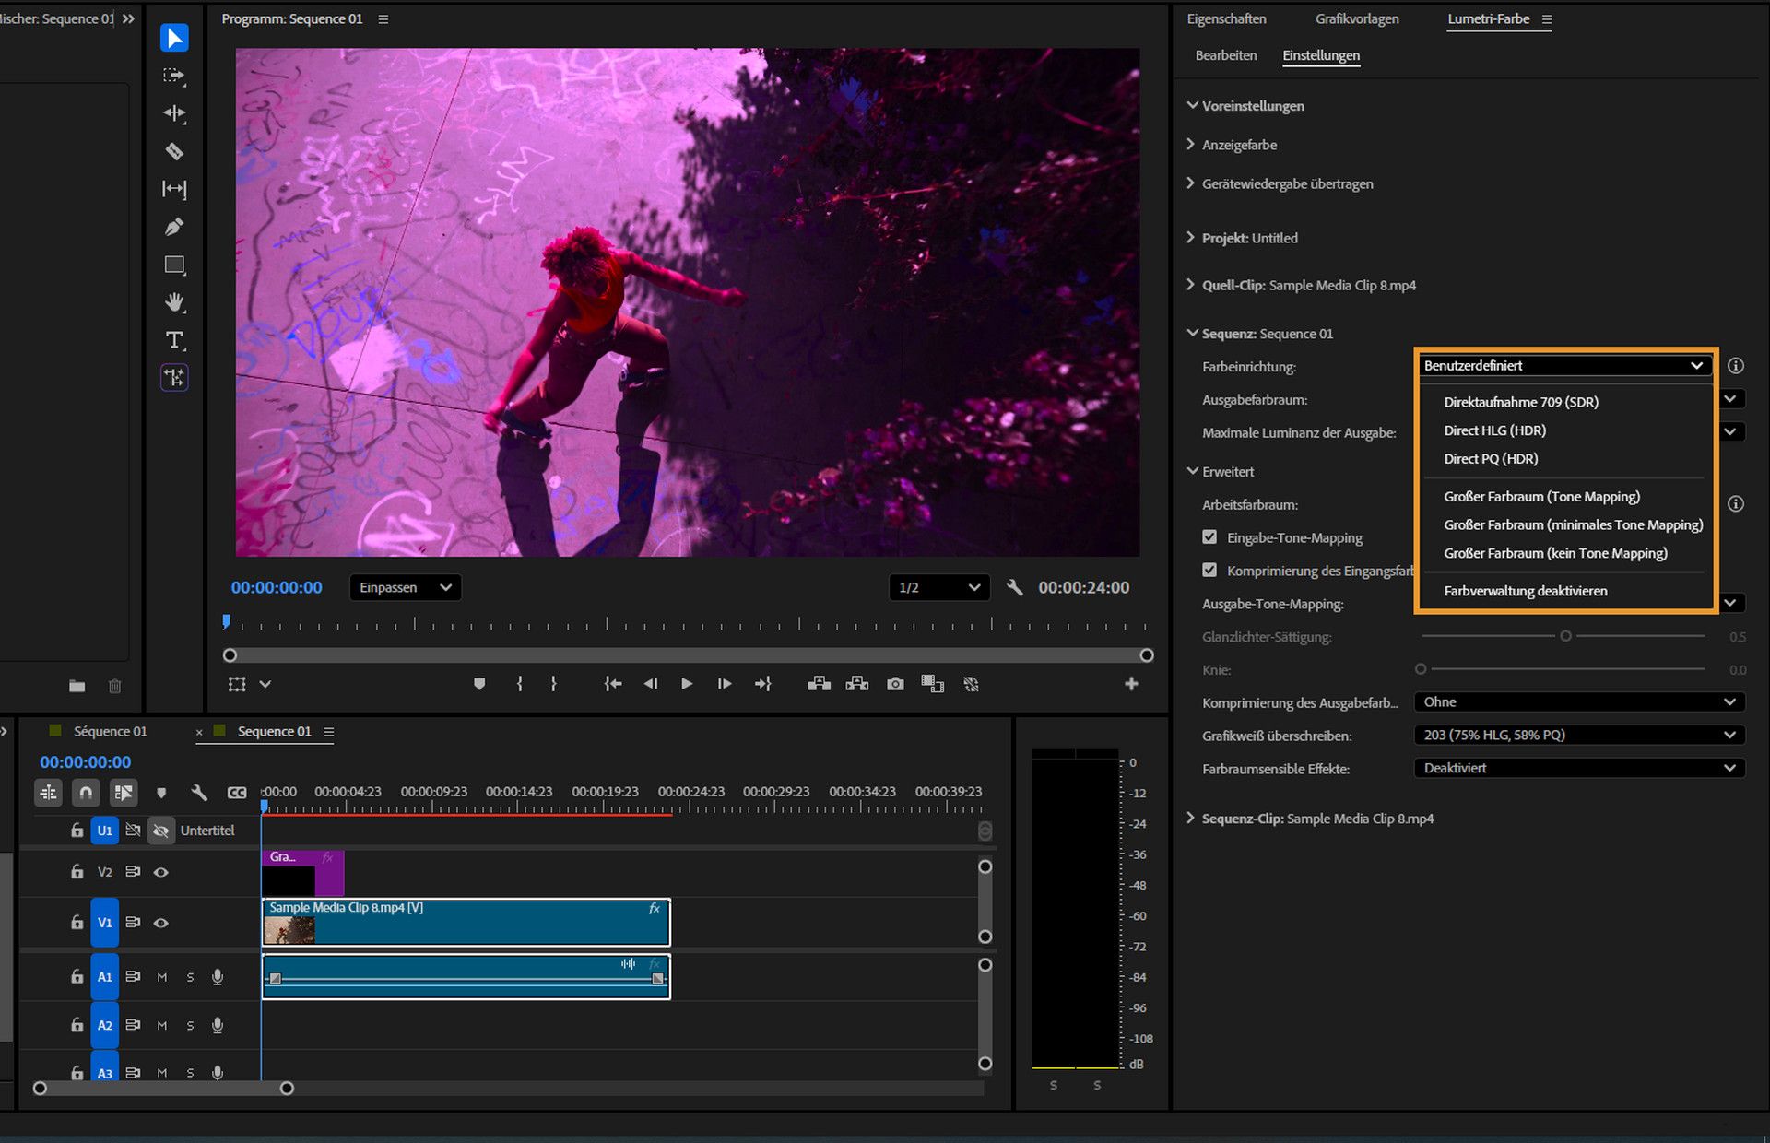Toggle timeline snapping magnet icon

86,792
